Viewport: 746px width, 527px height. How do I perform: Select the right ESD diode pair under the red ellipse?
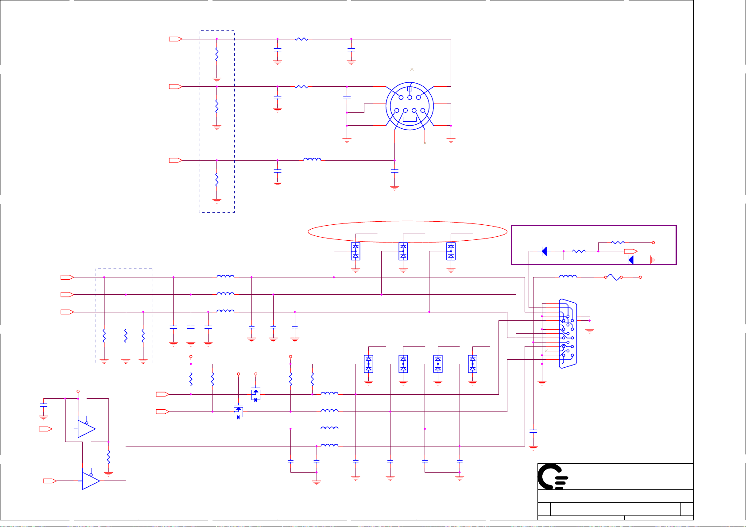click(x=451, y=251)
